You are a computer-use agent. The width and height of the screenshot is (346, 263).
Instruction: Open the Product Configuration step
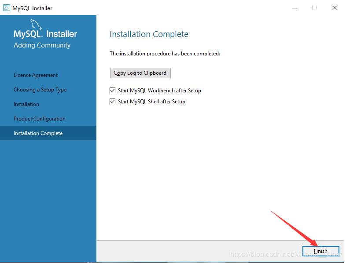click(x=40, y=119)
